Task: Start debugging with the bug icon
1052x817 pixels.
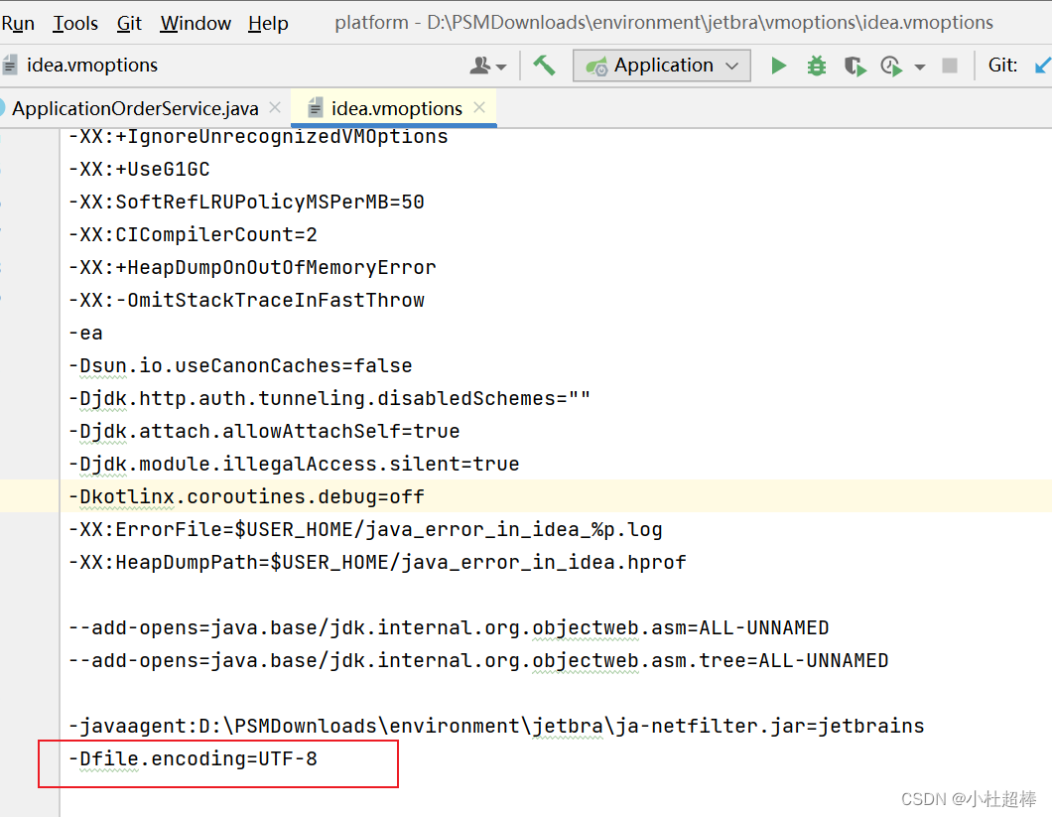Action: (x=816, y=65)
